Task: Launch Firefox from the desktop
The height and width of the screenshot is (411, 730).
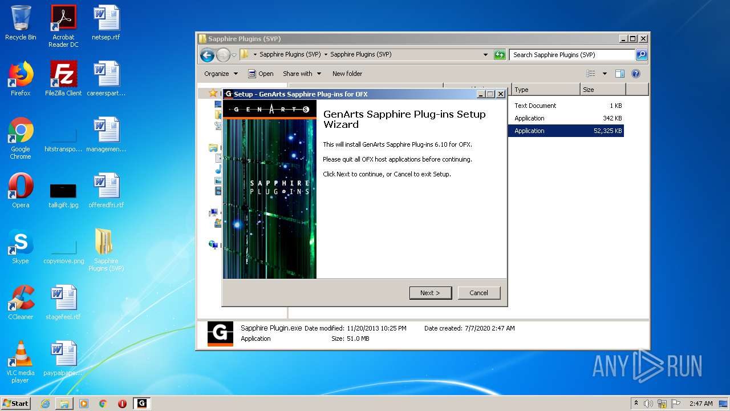Action: click(x=21, y=79)
